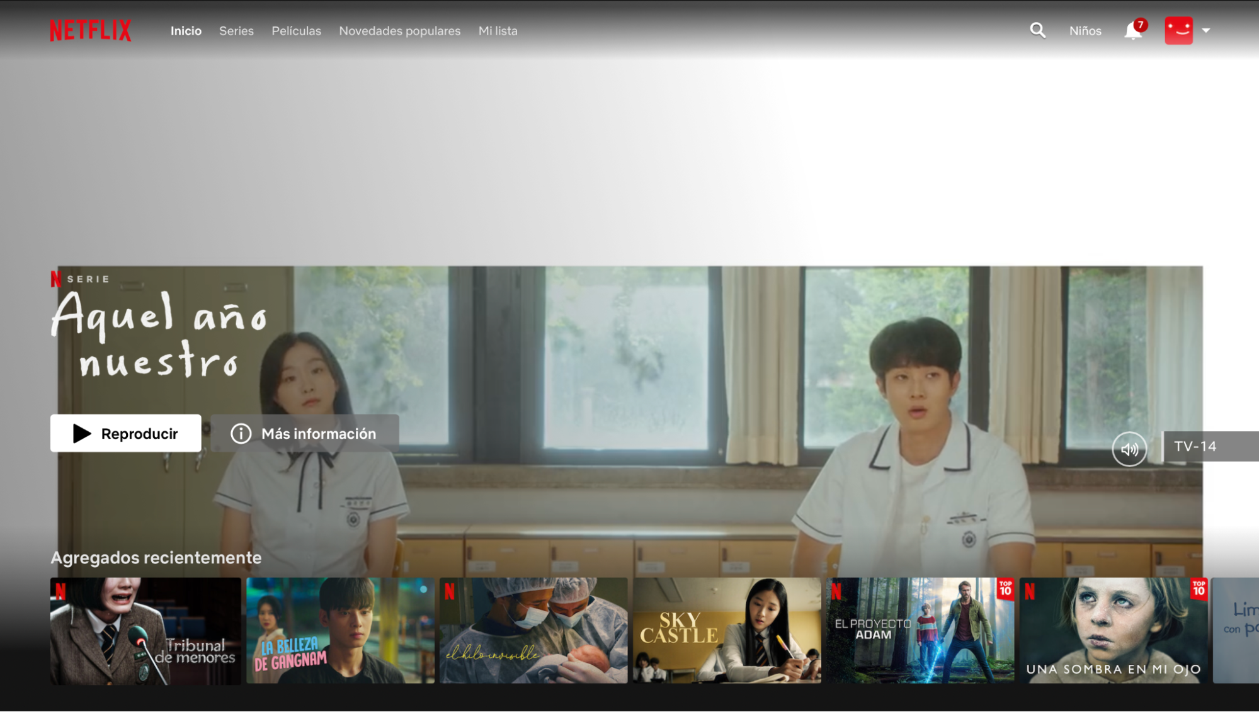Viewport: 1259px width, 712px height.
Task: Open the El hilo invisible thumbnail
Action: coord(533,631)
